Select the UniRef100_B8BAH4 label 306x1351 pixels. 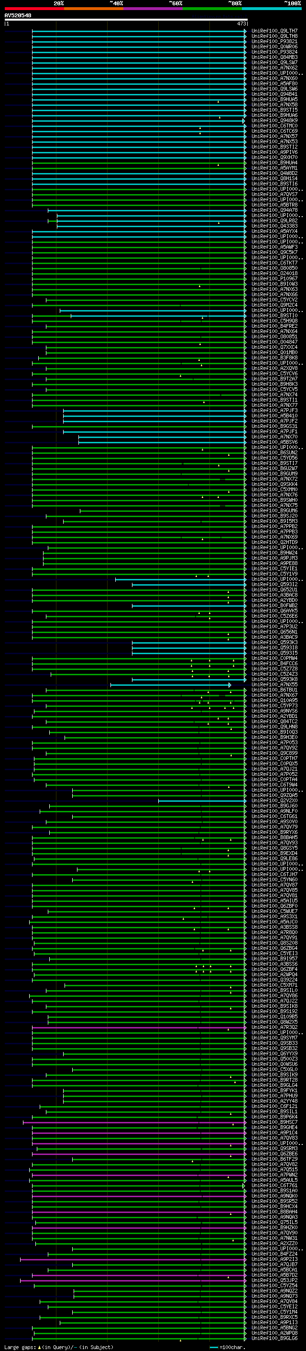274,1212
